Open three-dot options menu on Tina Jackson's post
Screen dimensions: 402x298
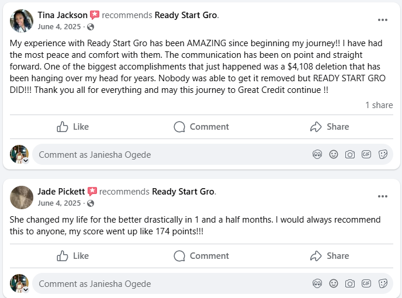click(x=383, y=20)
